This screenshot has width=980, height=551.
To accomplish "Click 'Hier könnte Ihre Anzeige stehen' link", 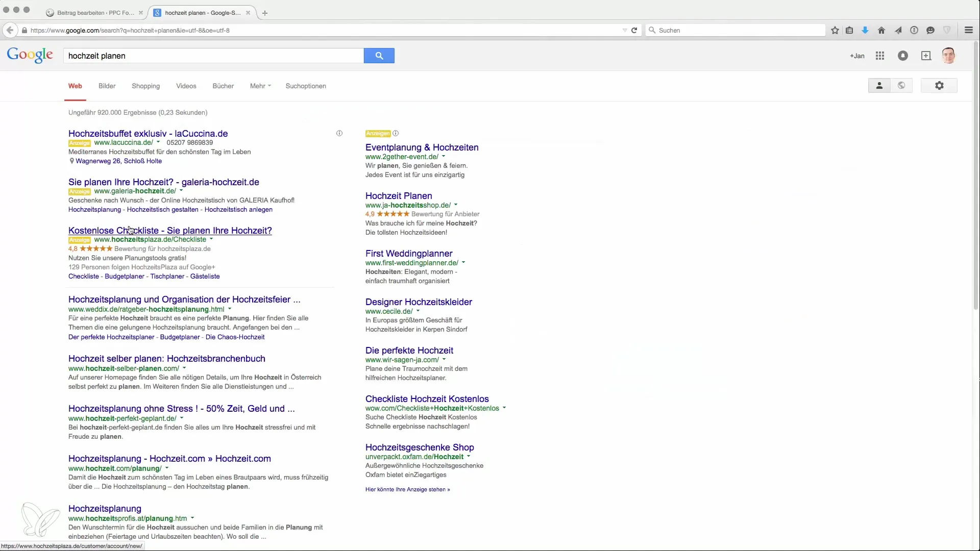I will click(407, 489).
